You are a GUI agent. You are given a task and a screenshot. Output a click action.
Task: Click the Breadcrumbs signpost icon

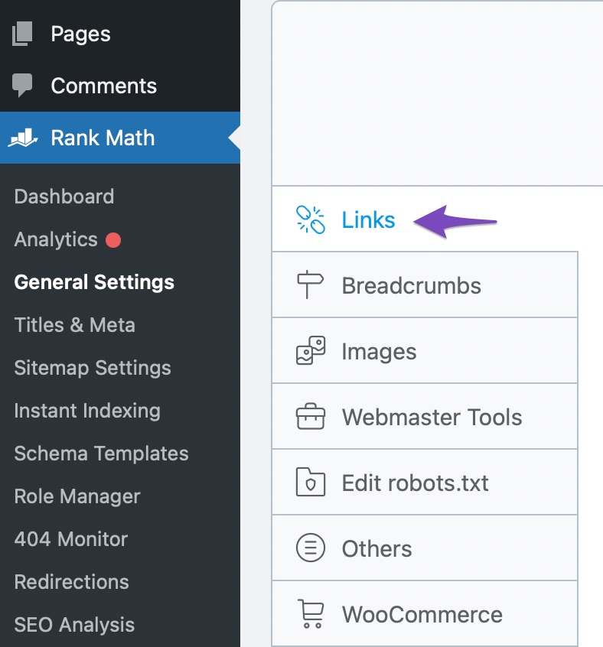click(x=311, y=284)
